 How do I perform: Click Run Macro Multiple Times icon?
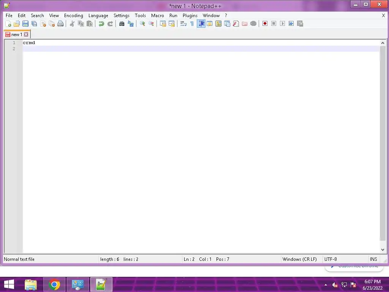[291, 24]
